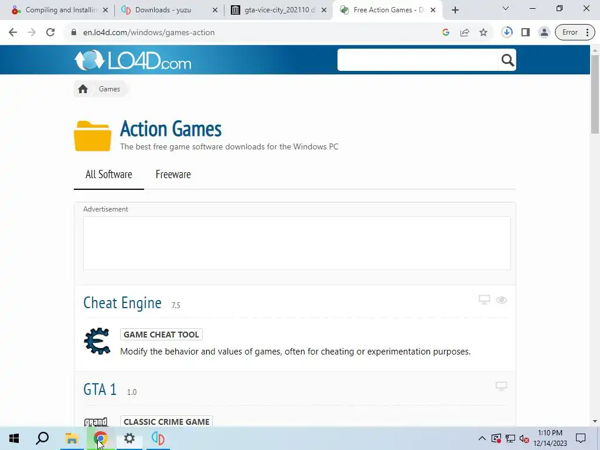Screen dimensions: 600x450
Task: Open Chrome profile avatar
Action: click(x=544, y=33)
